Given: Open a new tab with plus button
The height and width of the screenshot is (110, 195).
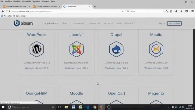Looking at the screenshot, I should tap(95, 7).
